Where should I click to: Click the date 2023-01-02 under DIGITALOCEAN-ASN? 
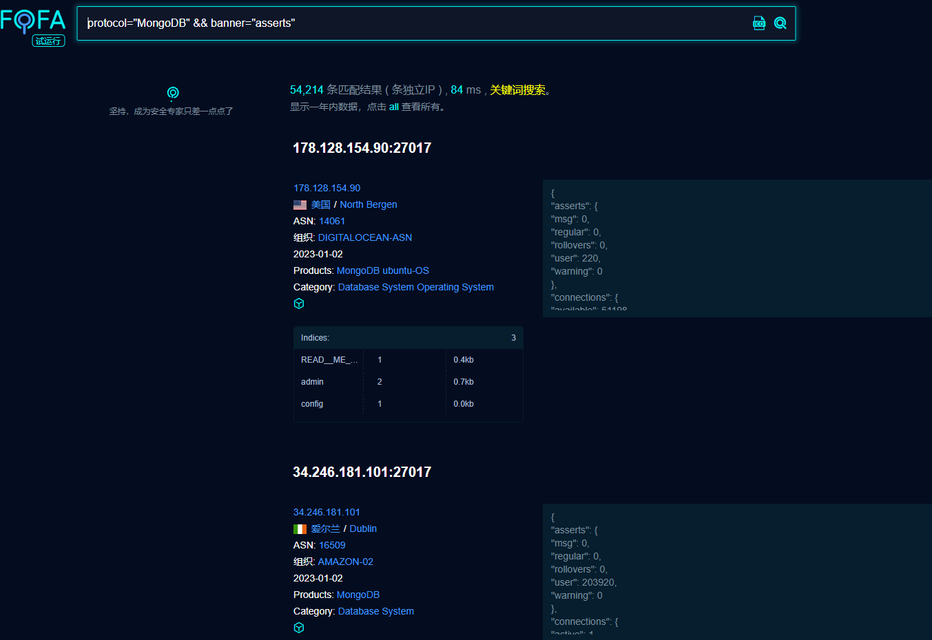pos(318,254)
